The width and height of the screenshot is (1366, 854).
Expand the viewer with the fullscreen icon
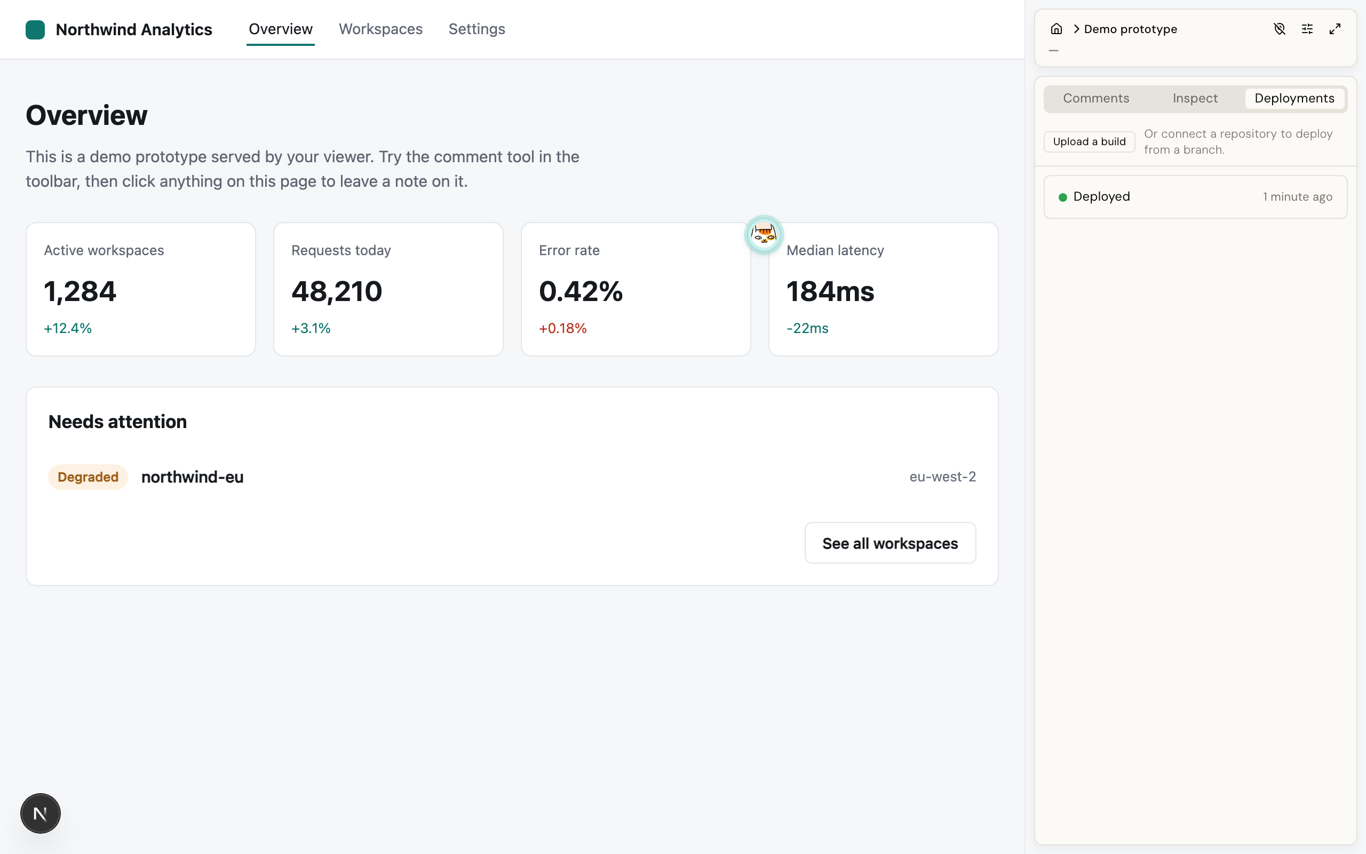tap(1335, 29)
